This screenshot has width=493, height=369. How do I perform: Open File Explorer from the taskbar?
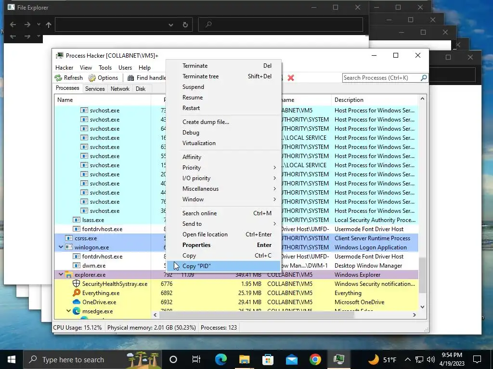click(x=244, y=359)
